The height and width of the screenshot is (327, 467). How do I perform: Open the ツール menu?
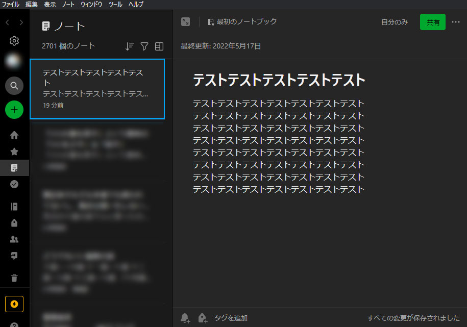pos(115,4)
